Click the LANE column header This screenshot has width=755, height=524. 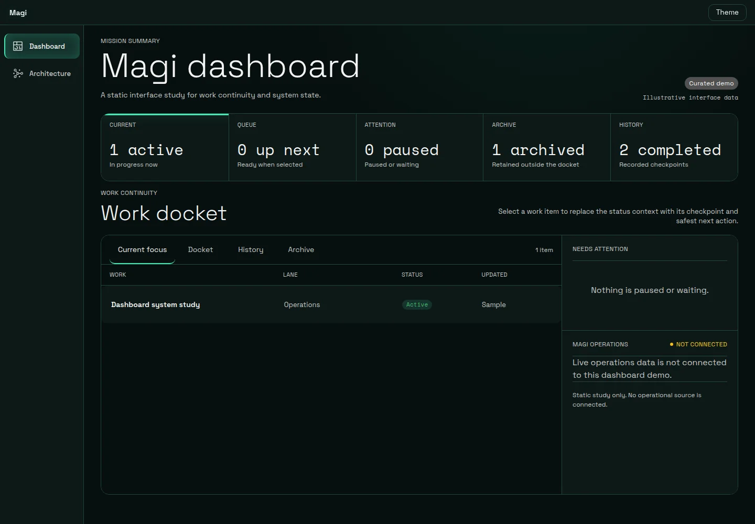pos(290,275)
